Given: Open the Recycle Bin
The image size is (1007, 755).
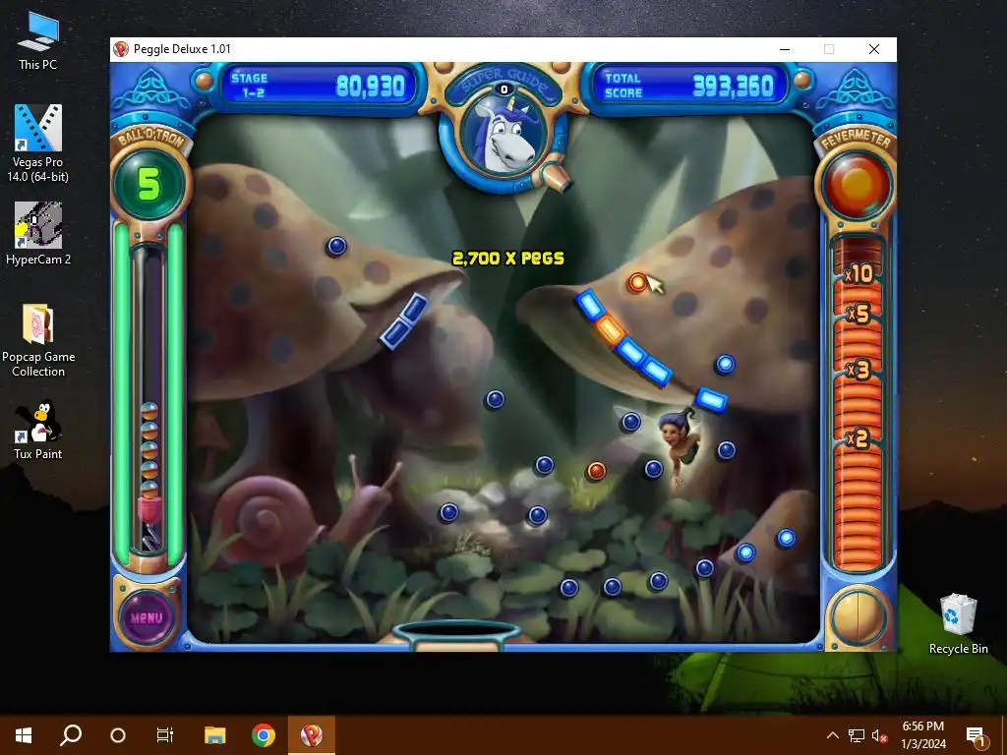Looking at the screenshot, I should pyautogui.click(x=958, y=624).
